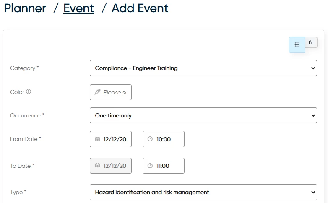Switch to calendar view icon
Viewport: 328px width, 203px height.
pos(311,42)
